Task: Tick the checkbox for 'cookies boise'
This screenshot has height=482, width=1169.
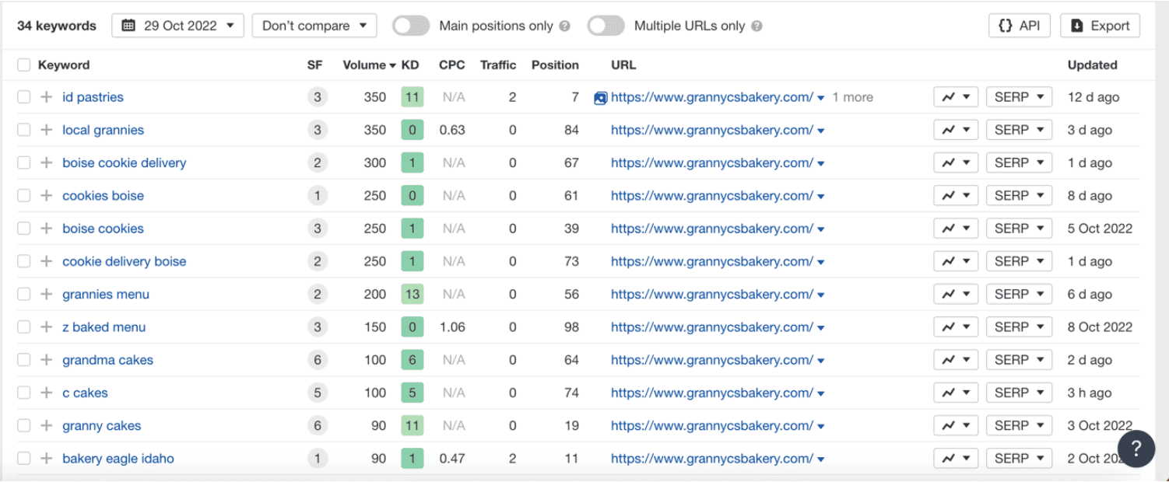Action: [x=24, y=196]
